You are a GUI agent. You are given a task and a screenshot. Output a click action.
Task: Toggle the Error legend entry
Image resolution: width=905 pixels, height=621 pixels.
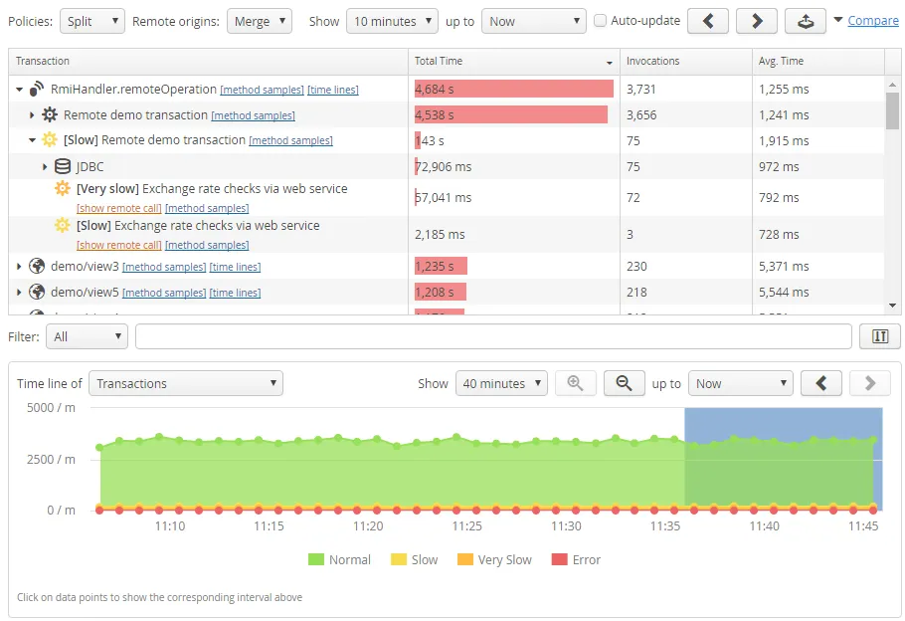pyautogui.click(x=577, y=559)
